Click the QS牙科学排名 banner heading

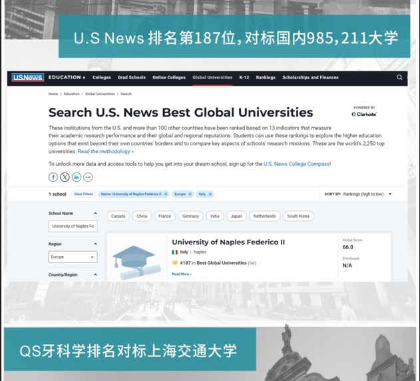128,351
